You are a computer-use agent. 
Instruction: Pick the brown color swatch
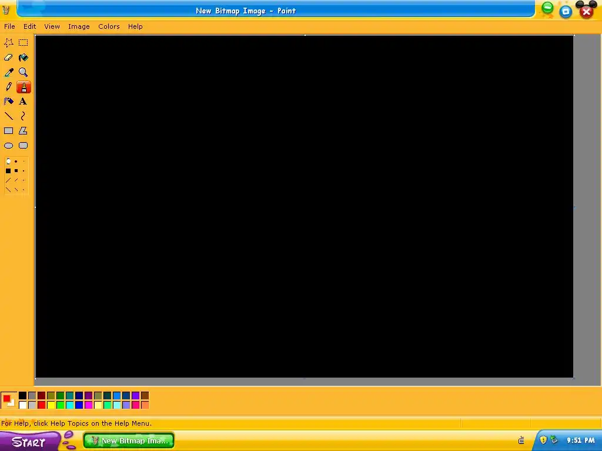click(145, 396)
